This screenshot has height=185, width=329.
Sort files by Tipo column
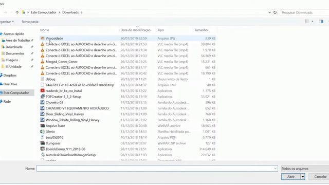(161, 30)
